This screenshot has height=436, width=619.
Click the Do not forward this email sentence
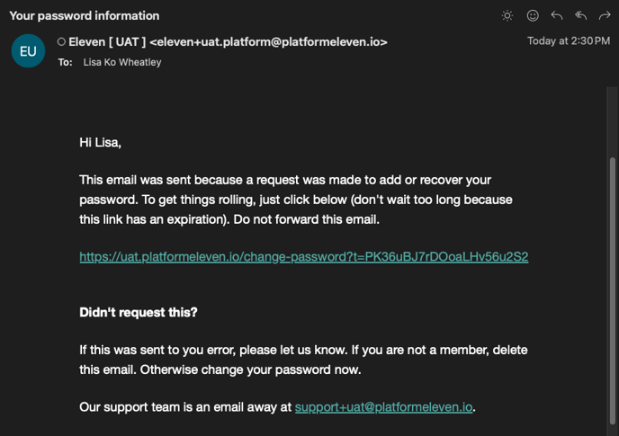(x=306, y=219)
